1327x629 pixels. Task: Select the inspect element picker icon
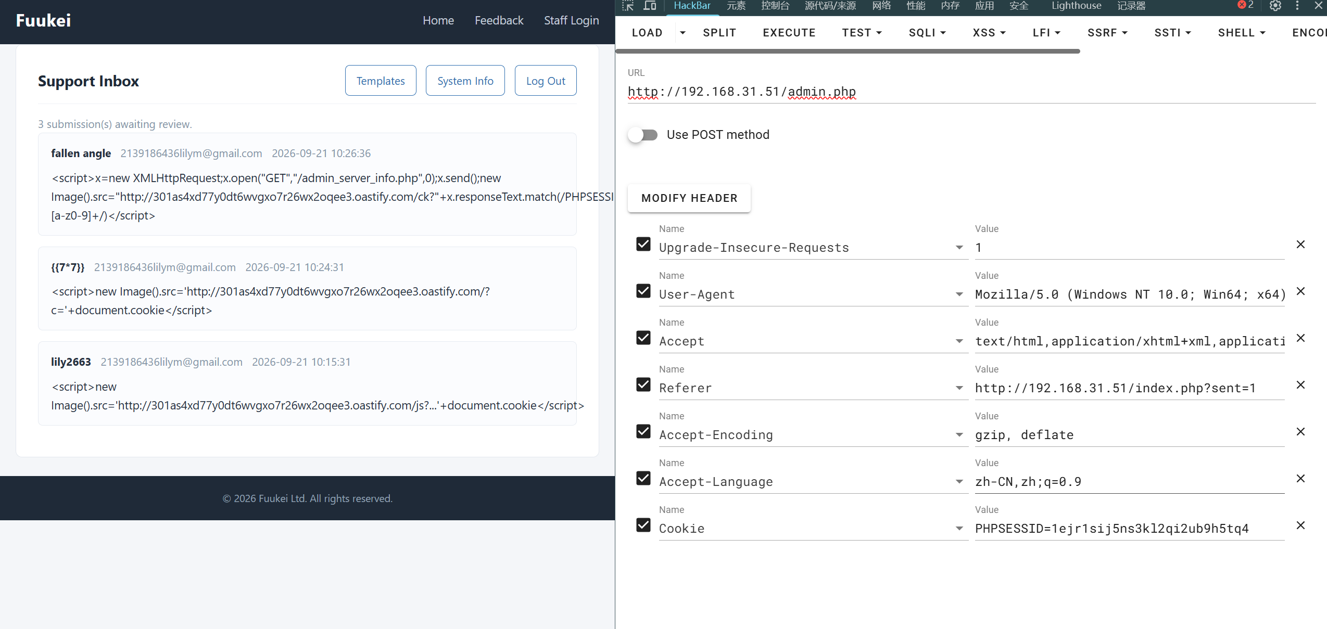tap(628, 6)
